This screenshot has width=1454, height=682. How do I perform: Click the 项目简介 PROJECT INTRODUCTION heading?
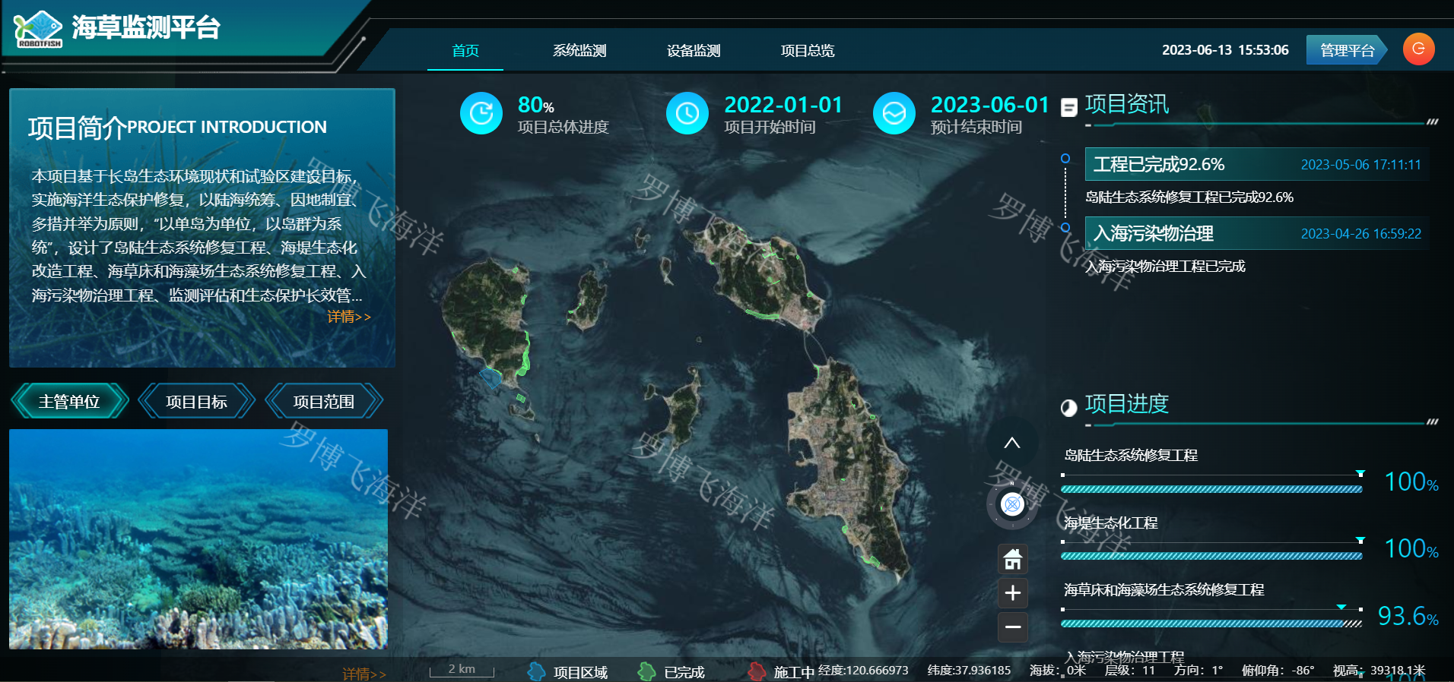pos(177,128)
